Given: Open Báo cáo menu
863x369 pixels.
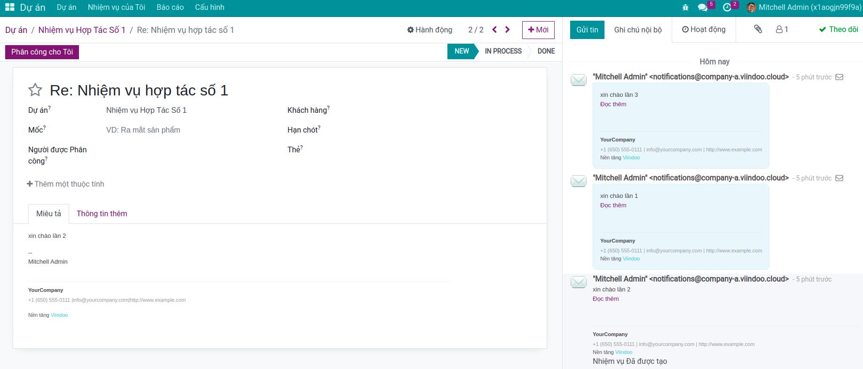Looking at the screenshot, I should pyautogui.click(x=170, y=8).
